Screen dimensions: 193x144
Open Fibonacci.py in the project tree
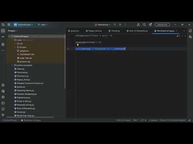click(21, 76)
